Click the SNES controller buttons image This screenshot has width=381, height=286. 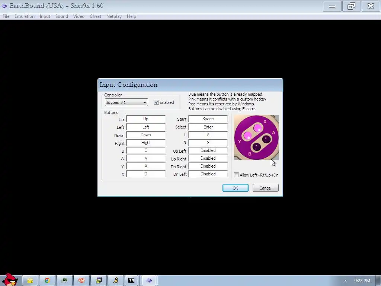click(x=256, y=137)
